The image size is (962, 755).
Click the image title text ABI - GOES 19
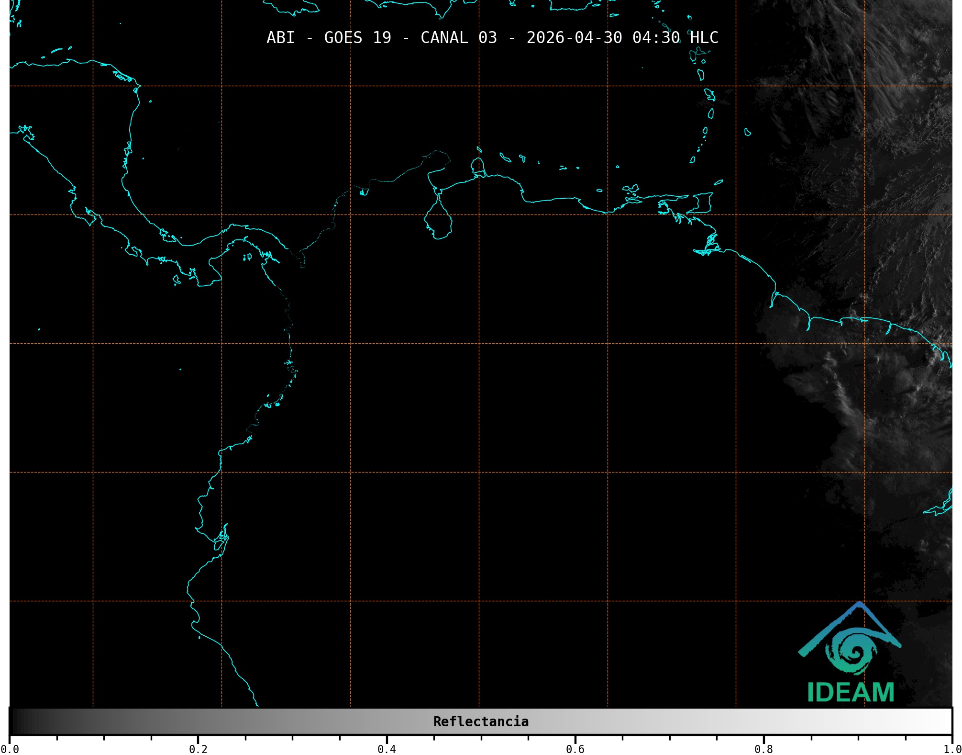point(329,38)
